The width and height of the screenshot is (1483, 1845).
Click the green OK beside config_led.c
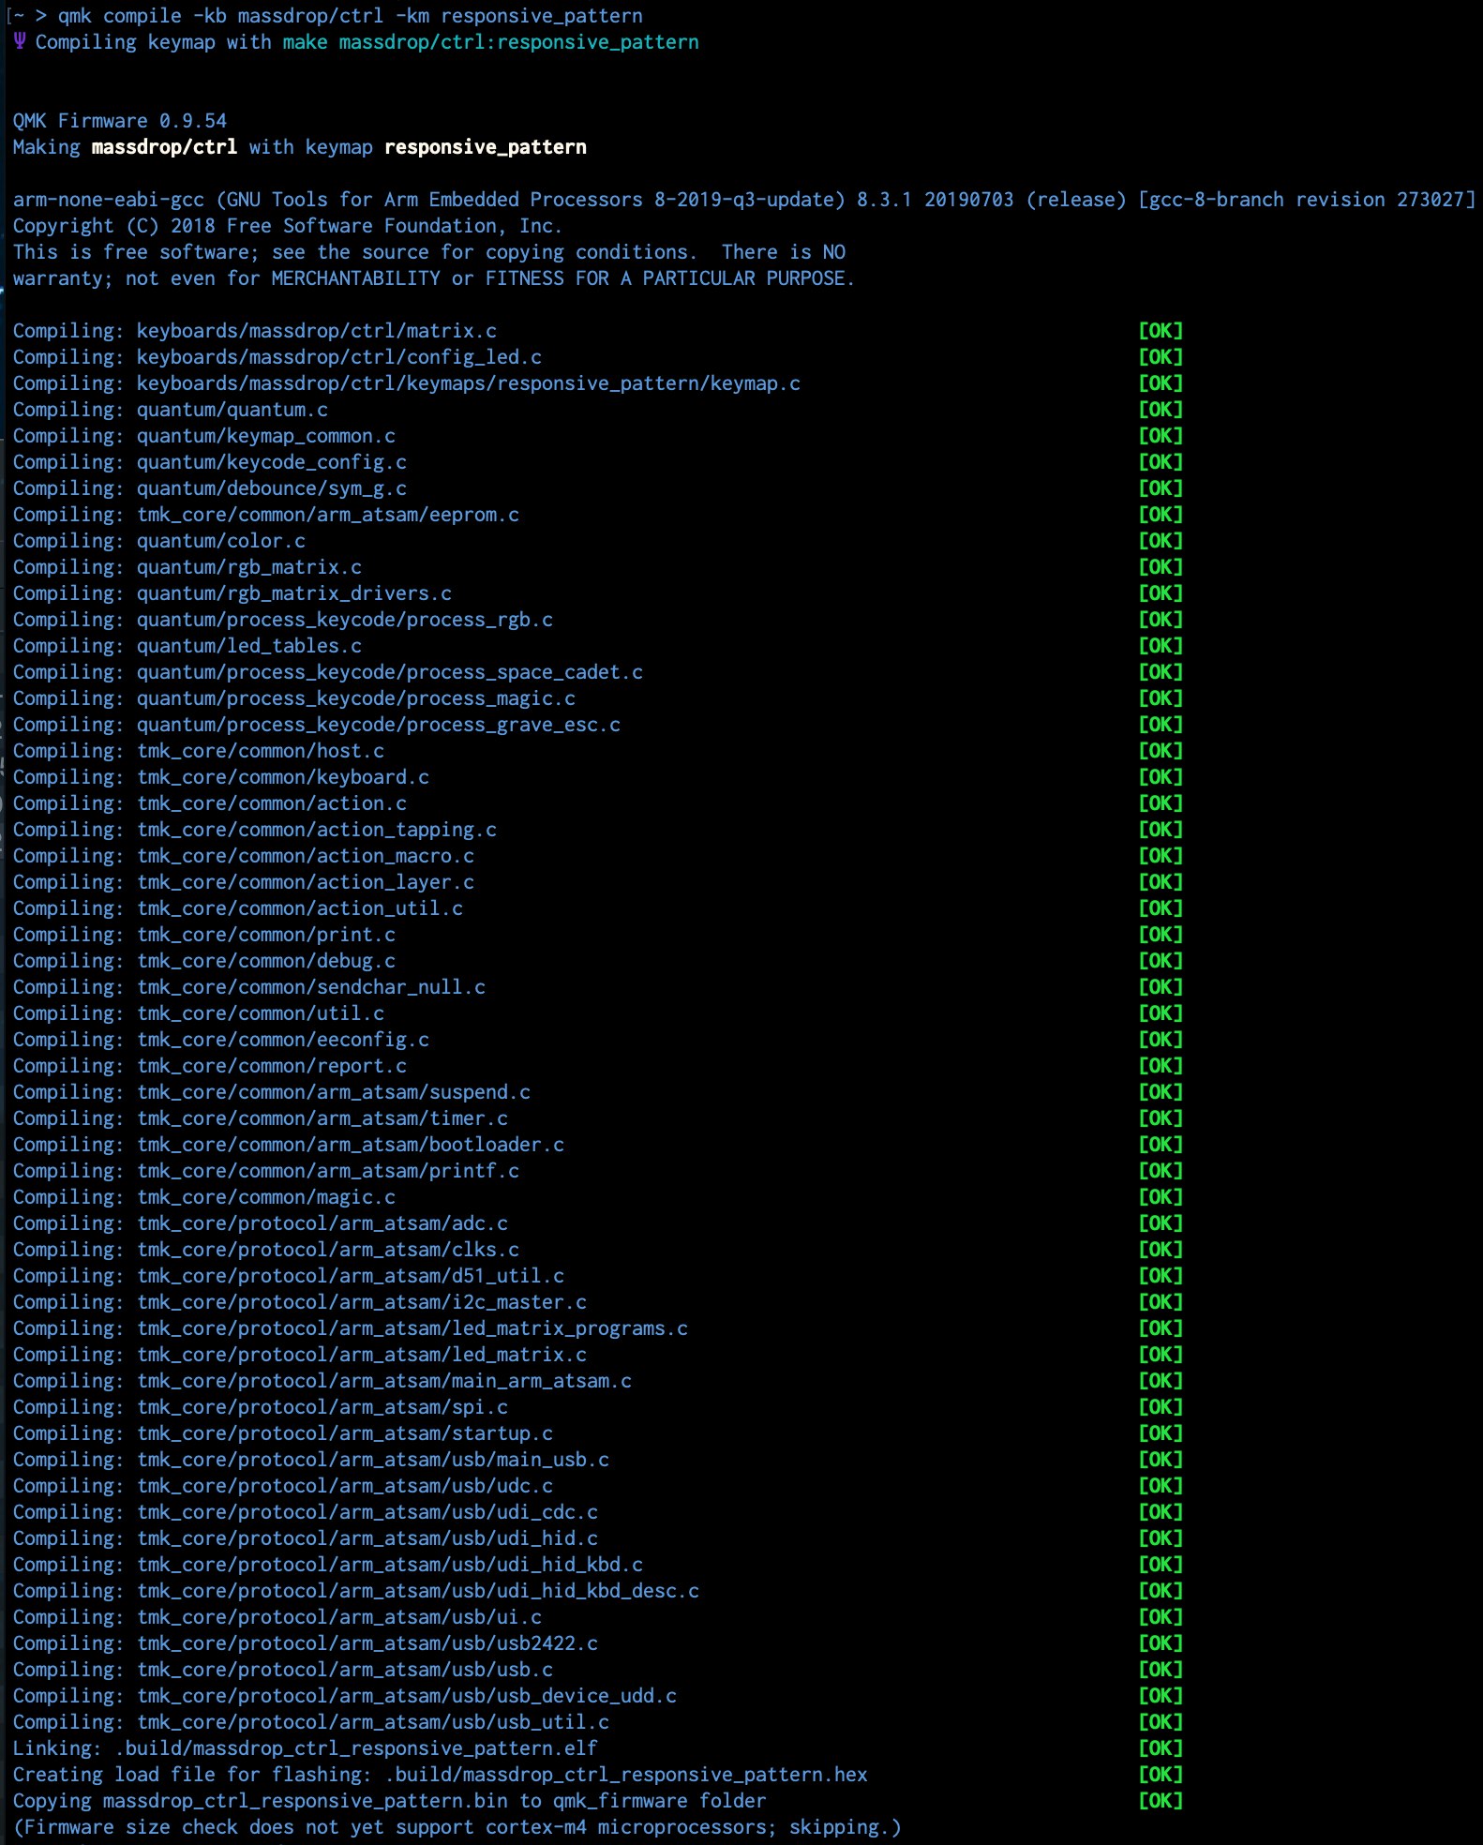coord(1160,357)
